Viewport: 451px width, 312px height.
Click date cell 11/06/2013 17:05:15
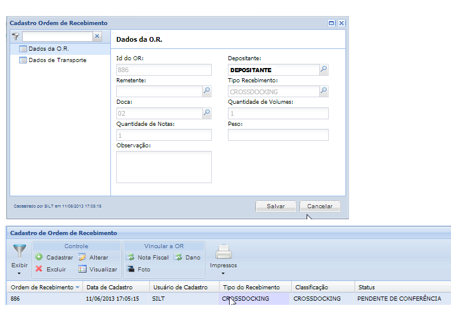(x=116, y=299)
